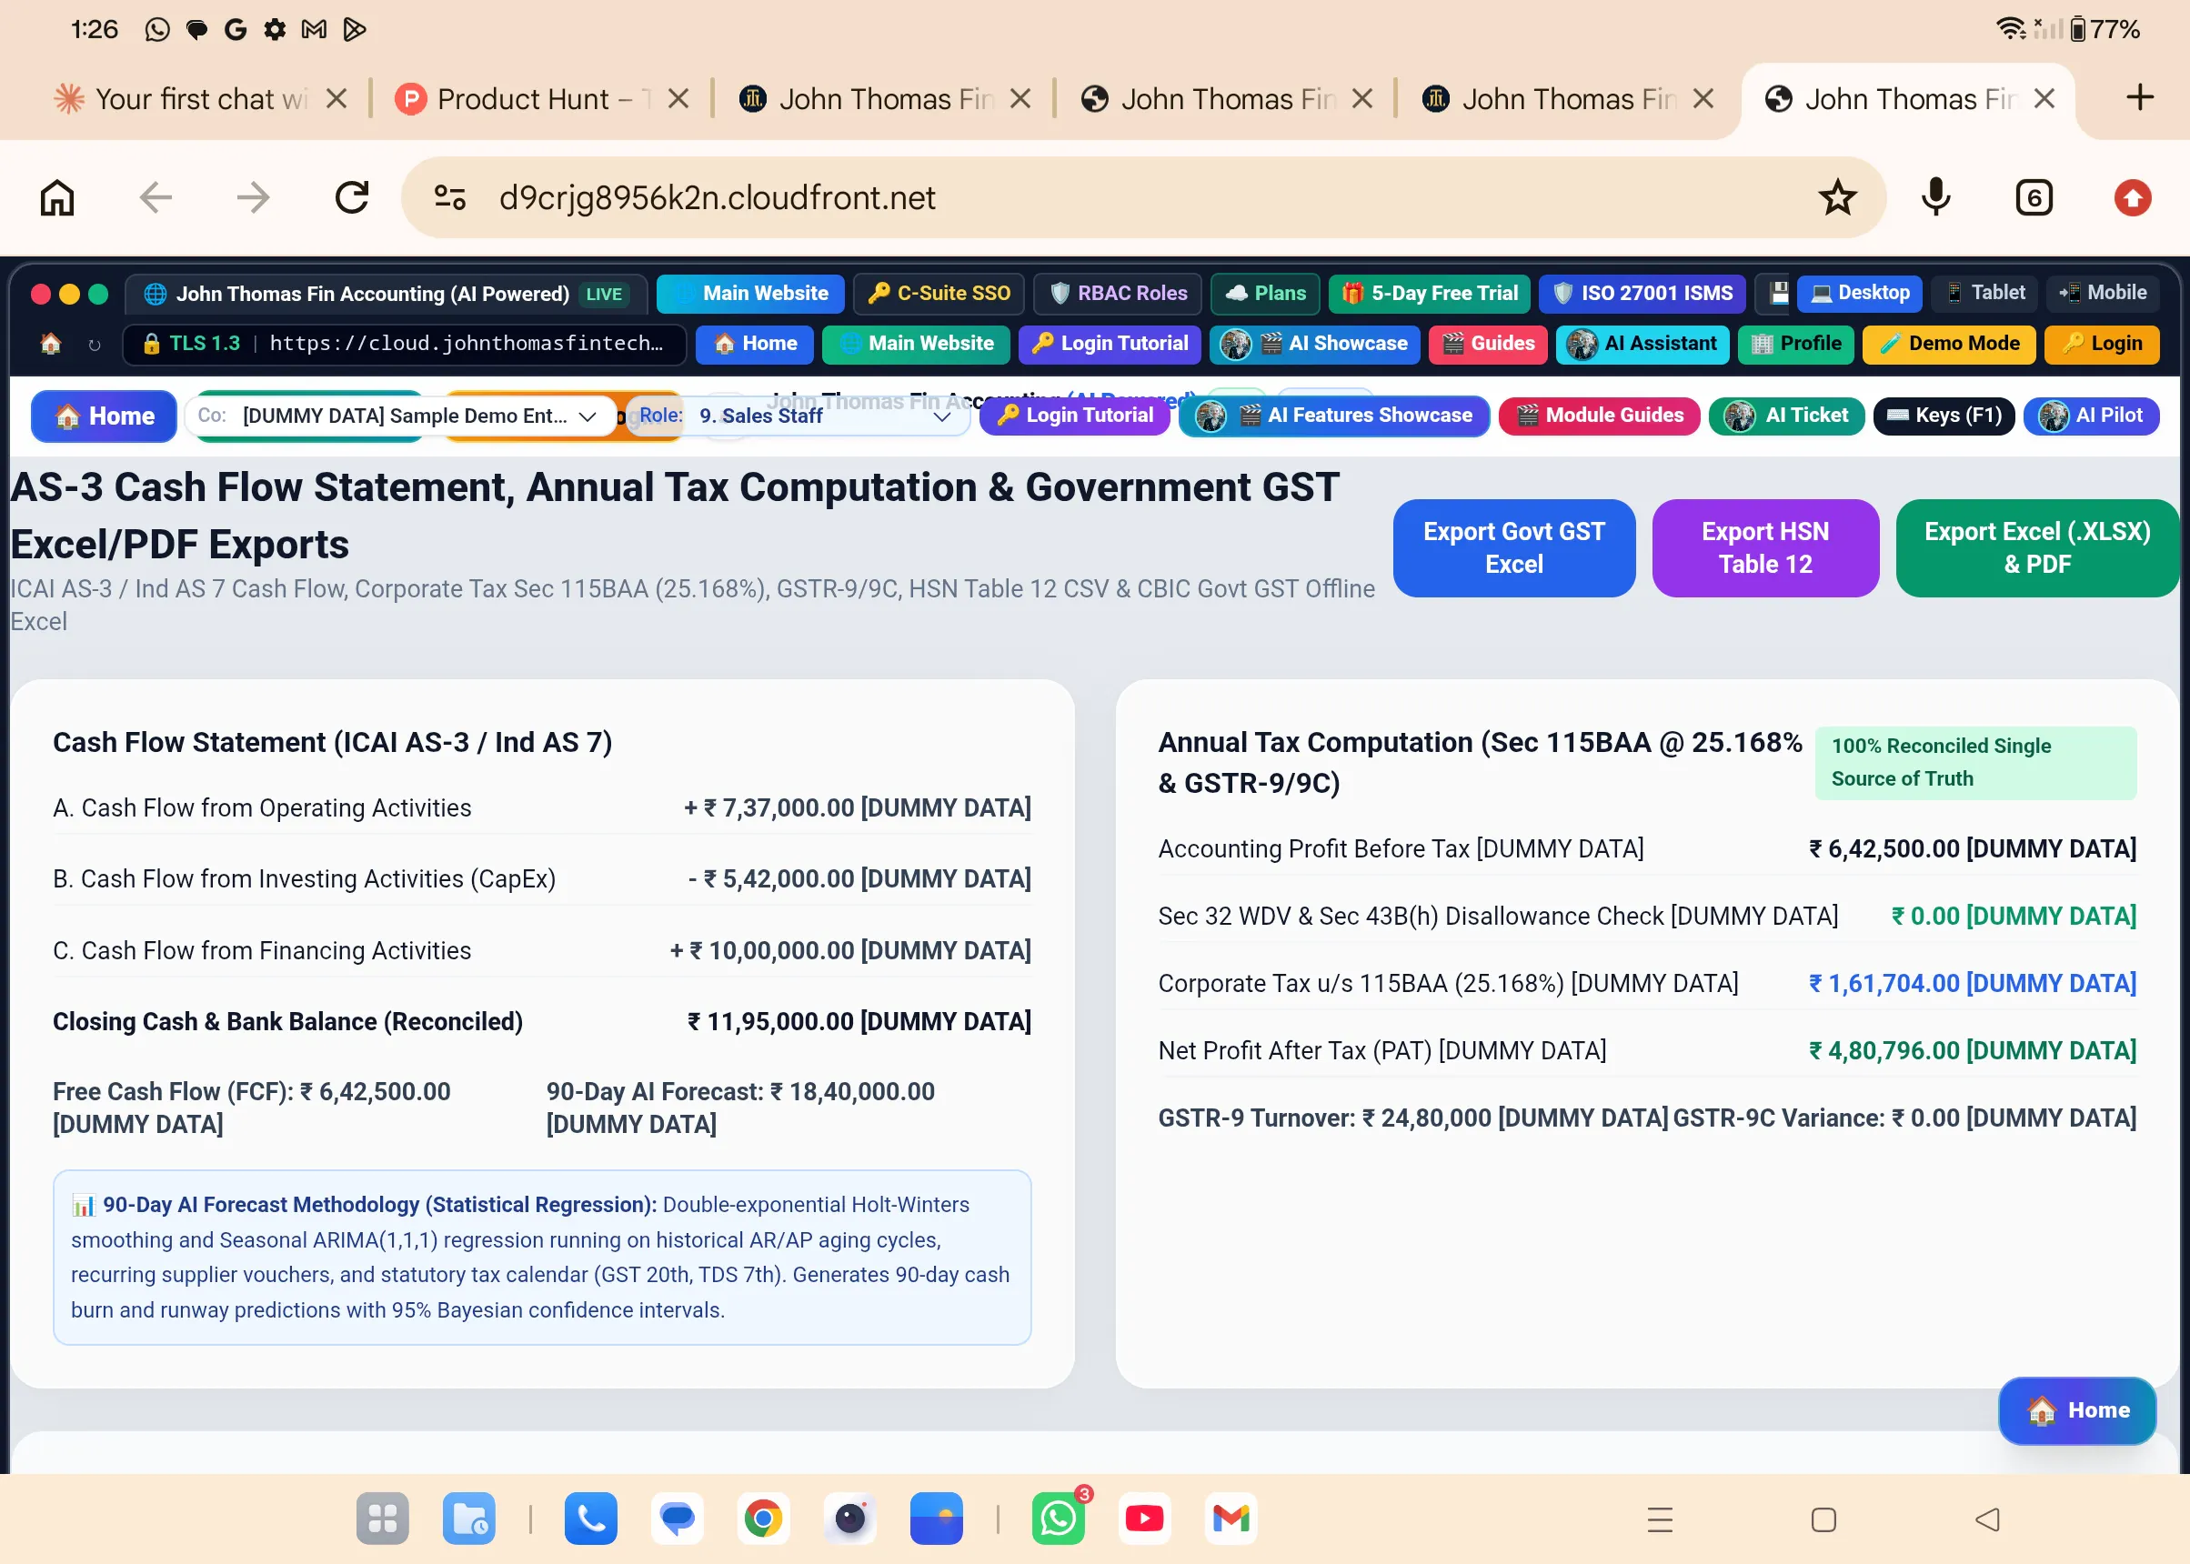Click the Keys (F1) shortcut button
This screenshot has height=1564, width=2190.
click(x=1944, y=416)
